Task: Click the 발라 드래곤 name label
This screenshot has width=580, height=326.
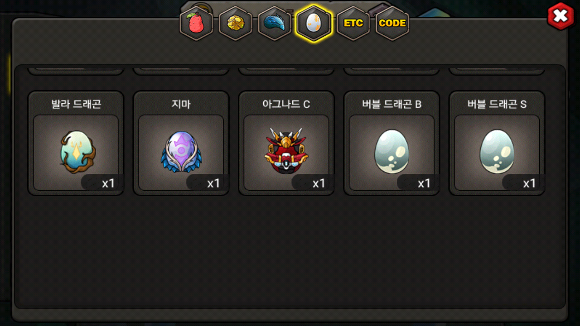Action: pos(76,104)
